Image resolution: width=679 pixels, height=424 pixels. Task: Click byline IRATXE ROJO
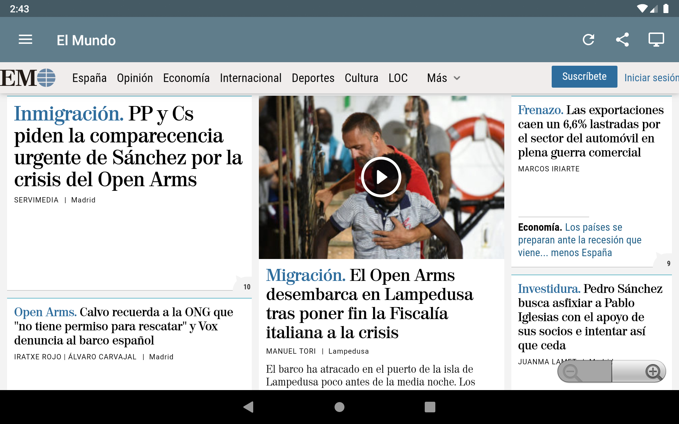[37, 357]
